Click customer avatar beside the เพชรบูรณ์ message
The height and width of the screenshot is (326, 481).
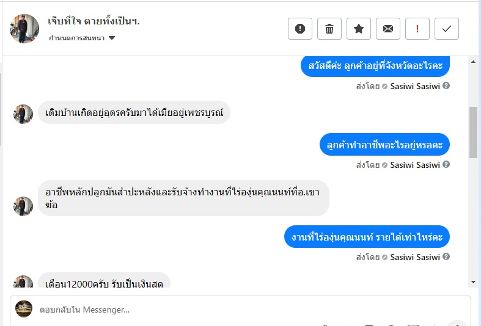(x=23, y=114)
